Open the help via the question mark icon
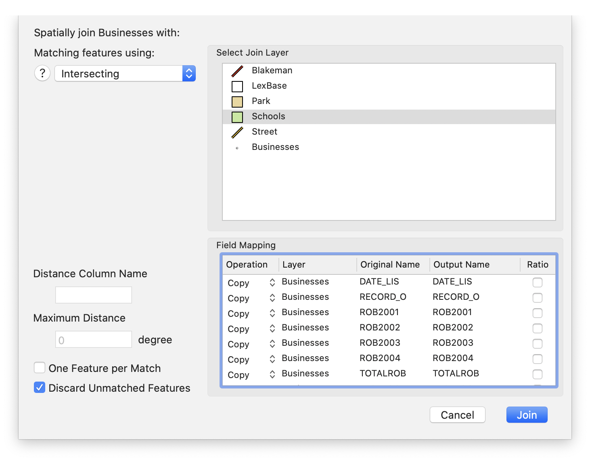The image size is (590, 461). (42, 73)
